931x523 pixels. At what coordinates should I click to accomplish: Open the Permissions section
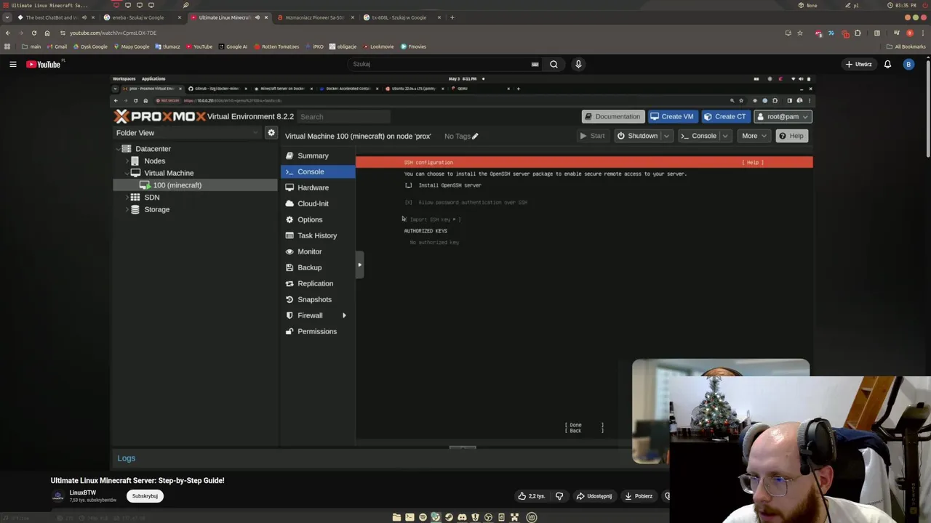[x=317, y=331]
